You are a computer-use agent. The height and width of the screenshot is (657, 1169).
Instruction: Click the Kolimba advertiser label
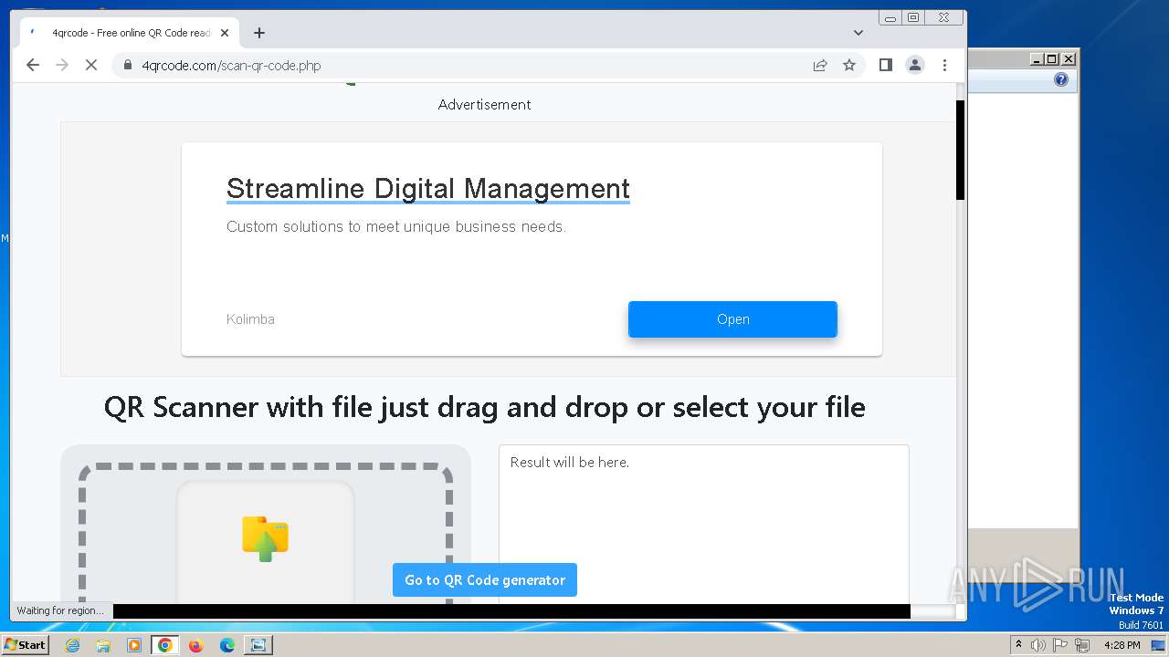pos(250,319)
